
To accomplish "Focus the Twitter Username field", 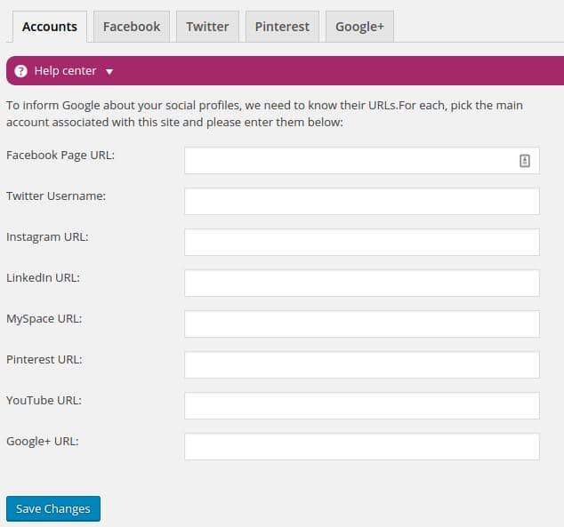I will tap(362, 201).
